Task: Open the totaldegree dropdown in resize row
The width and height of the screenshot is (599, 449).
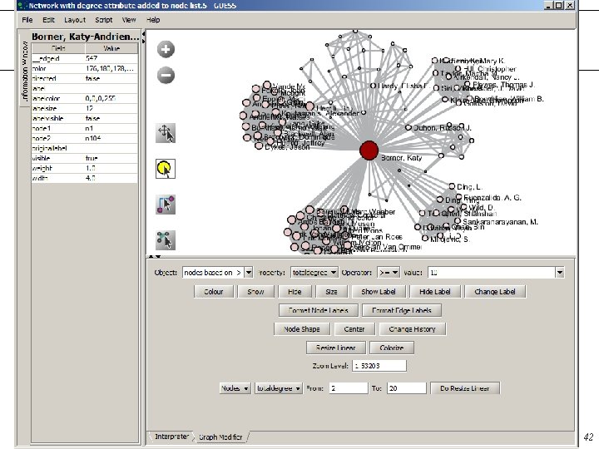Action: [x=279, y=388]
